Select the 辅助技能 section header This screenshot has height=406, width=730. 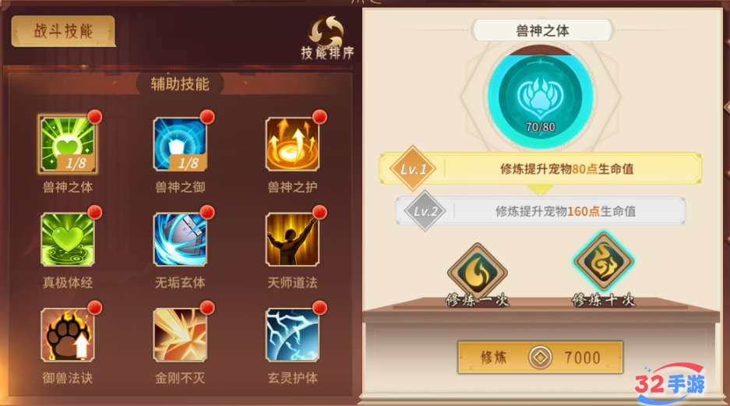tap(180, 84)
